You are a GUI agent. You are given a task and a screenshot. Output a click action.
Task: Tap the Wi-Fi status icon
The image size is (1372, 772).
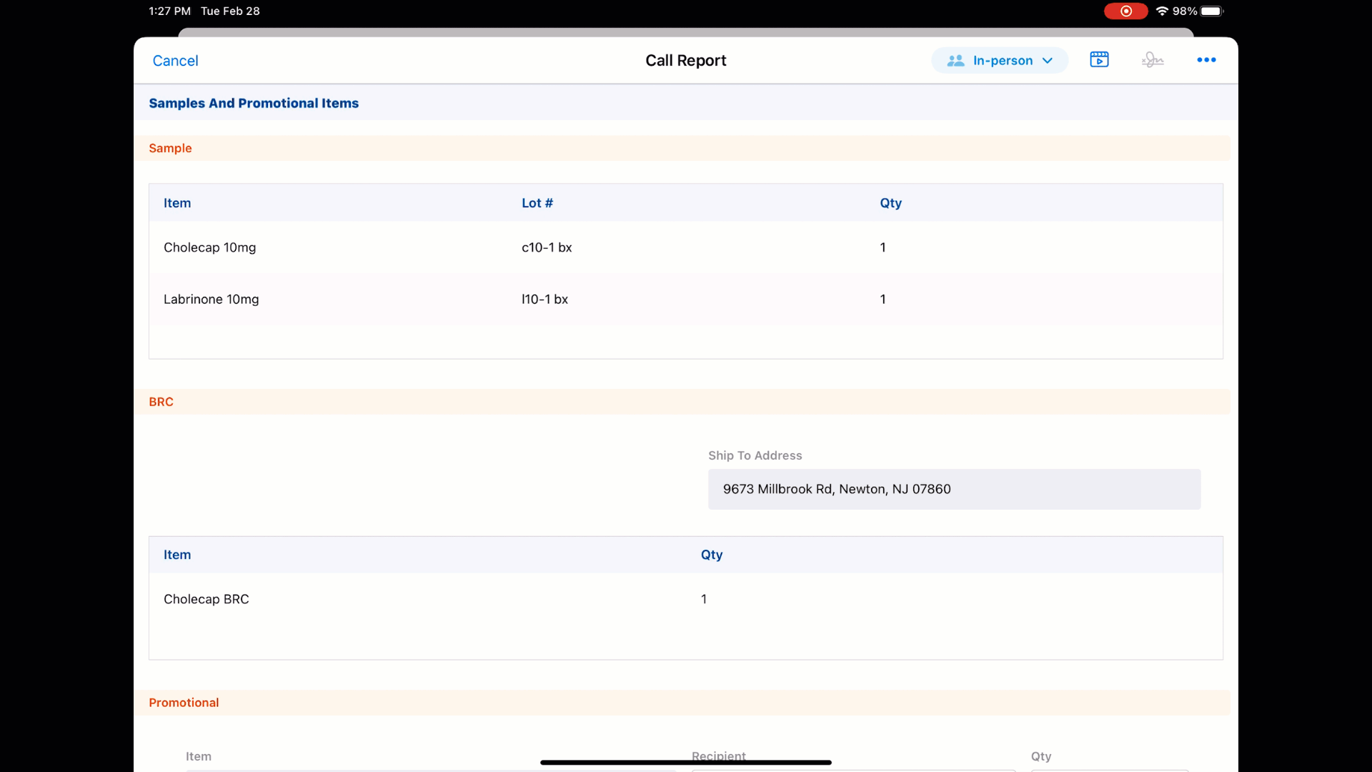(1162, 11)
